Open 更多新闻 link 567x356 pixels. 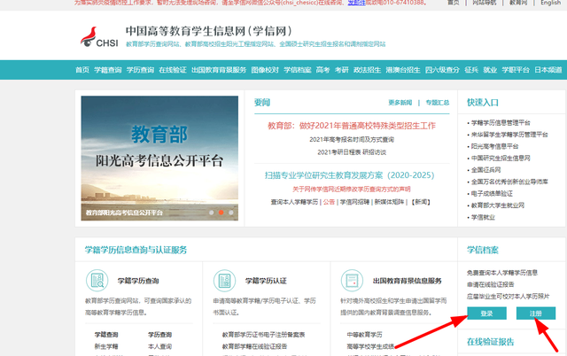pyautogui.click(x=400, y=103)
